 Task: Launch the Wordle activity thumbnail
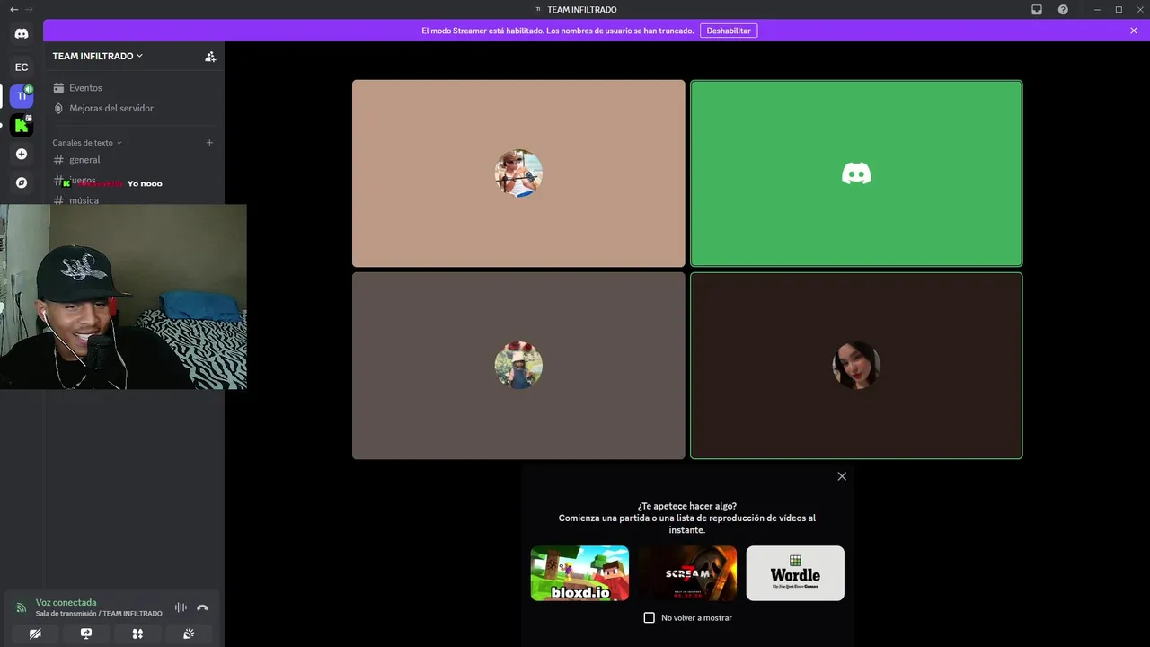[795, 573]
